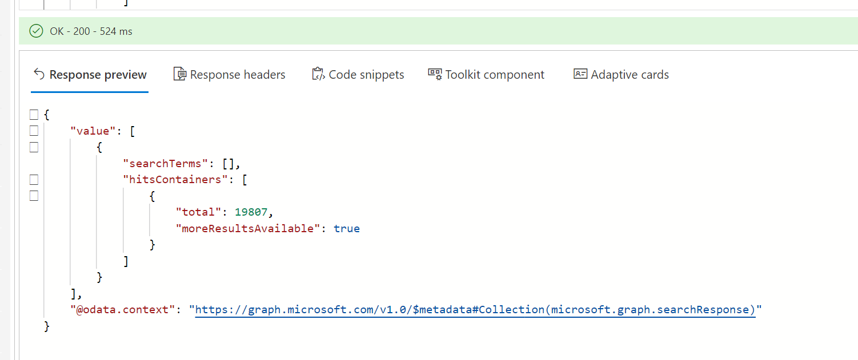Click the green checkmark icon in the status banner

(36, 31)
